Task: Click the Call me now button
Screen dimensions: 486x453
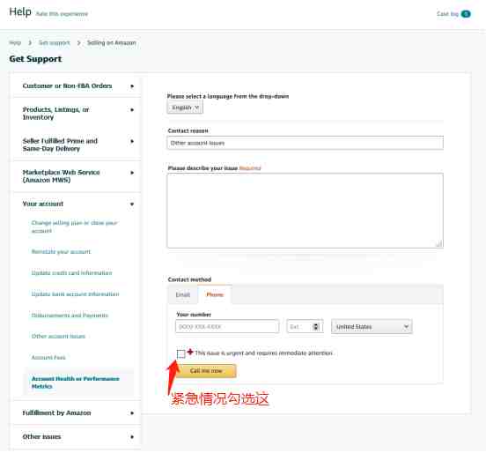Action: coord(206,371)
